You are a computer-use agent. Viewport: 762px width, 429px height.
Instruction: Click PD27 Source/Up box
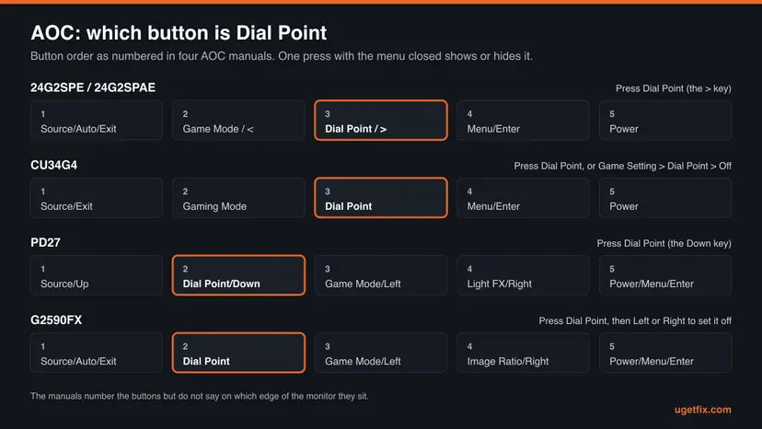pos(97,275)
